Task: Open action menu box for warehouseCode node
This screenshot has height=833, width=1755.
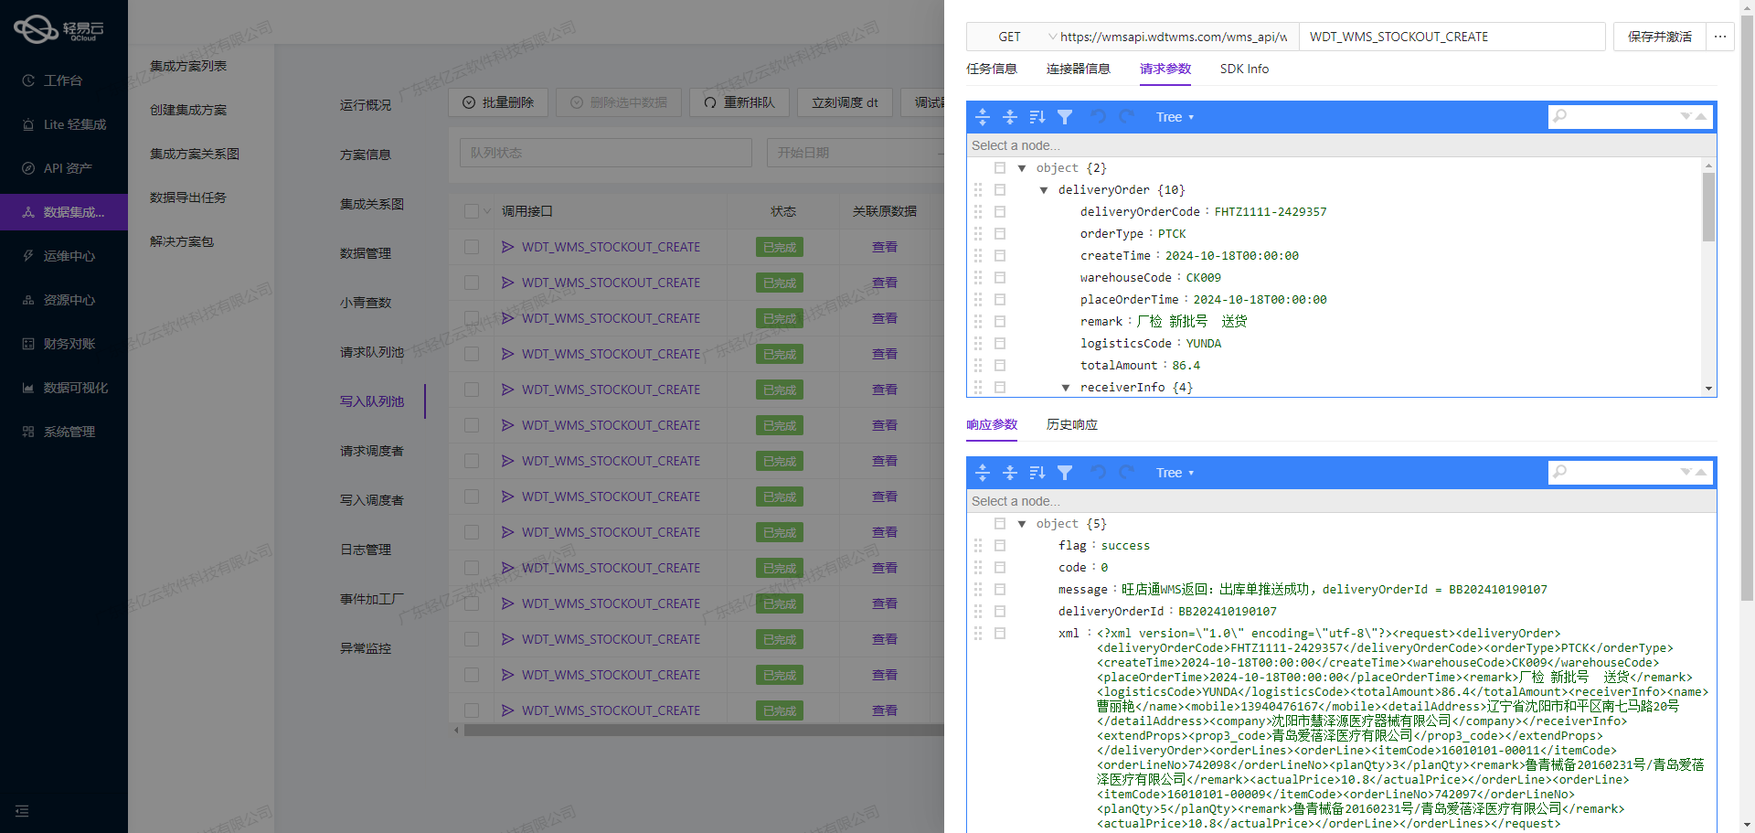Action: click(1000, 278)
